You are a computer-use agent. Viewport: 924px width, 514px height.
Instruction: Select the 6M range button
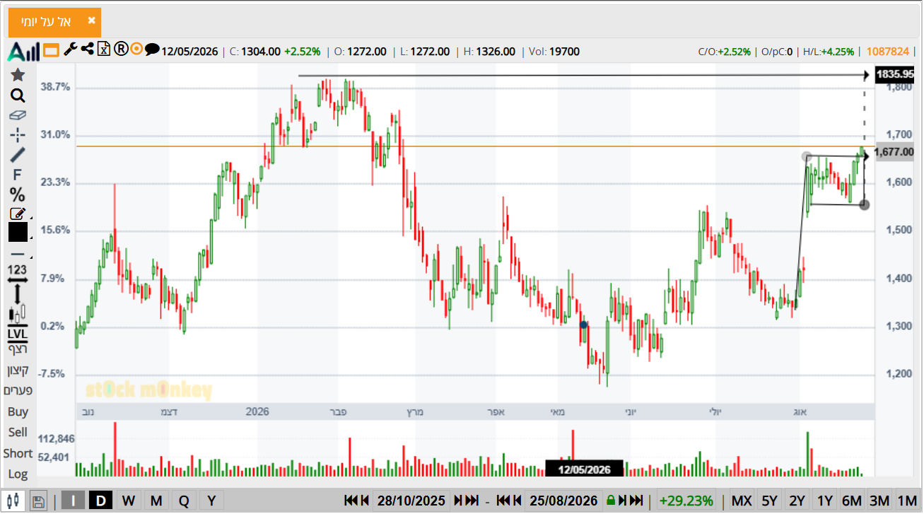click(852, 501)
